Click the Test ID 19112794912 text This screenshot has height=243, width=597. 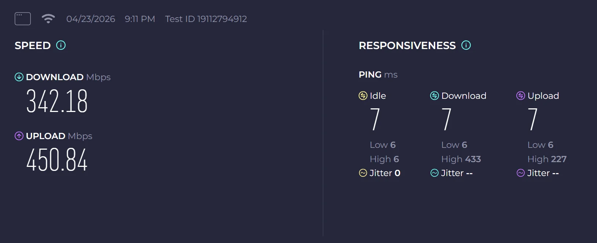(206, 19)
